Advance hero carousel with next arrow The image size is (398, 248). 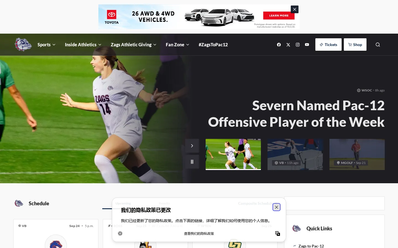(x=192, y=146)
